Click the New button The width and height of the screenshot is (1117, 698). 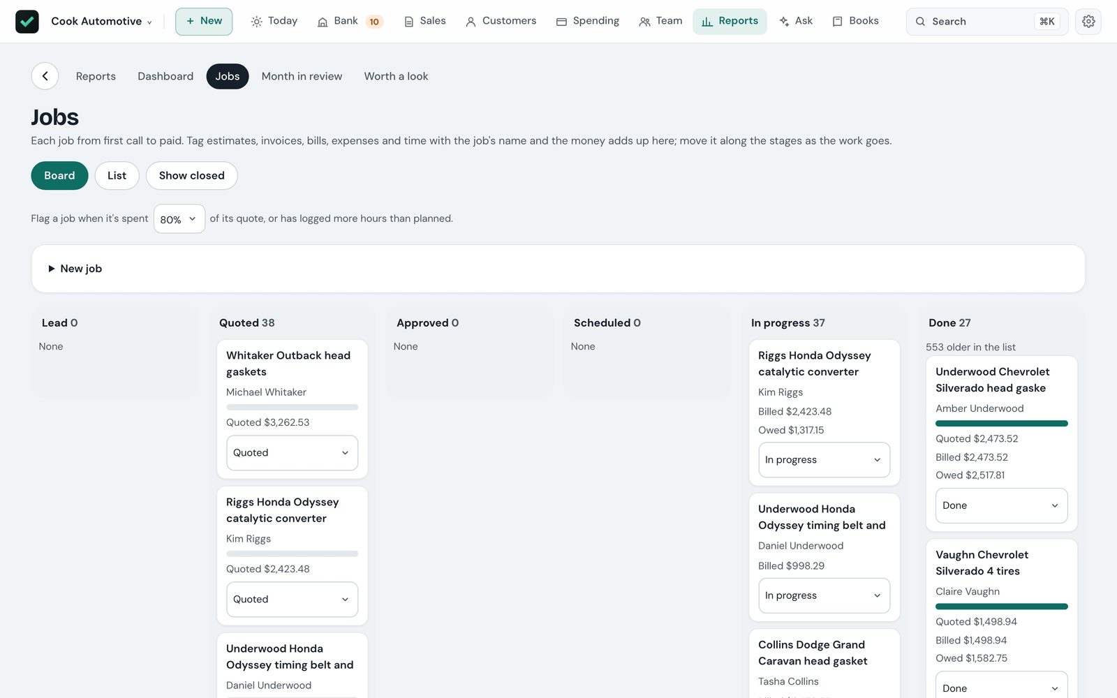pyautogui.click(x=204, y=22)
